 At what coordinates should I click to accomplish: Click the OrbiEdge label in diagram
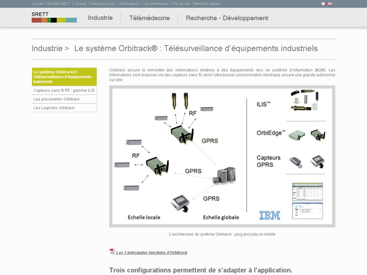point(271,133)
